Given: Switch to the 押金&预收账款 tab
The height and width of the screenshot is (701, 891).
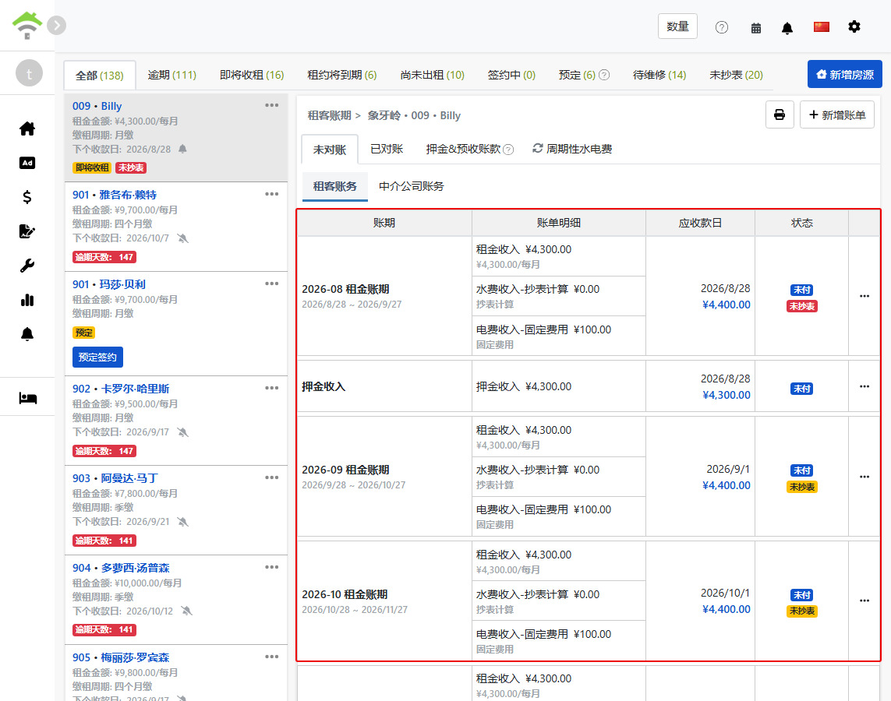Looking at the screenshot, I should click(x=463, y=149).
